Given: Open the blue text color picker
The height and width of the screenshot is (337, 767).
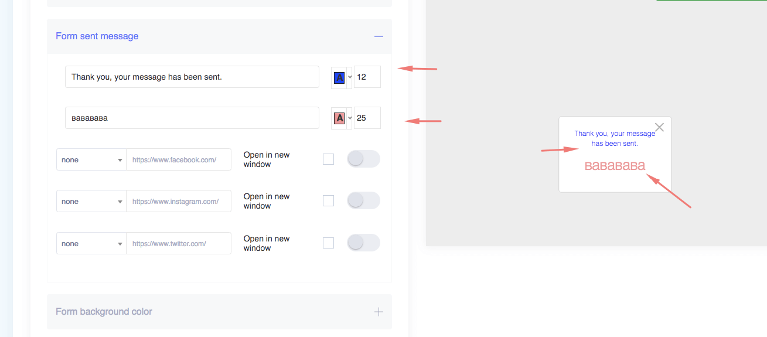Looking at the screenshot, I should 341,77.
